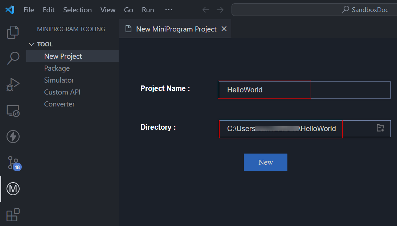Open the Search view icon
The image size is (397, 226).
click(13, 58)
